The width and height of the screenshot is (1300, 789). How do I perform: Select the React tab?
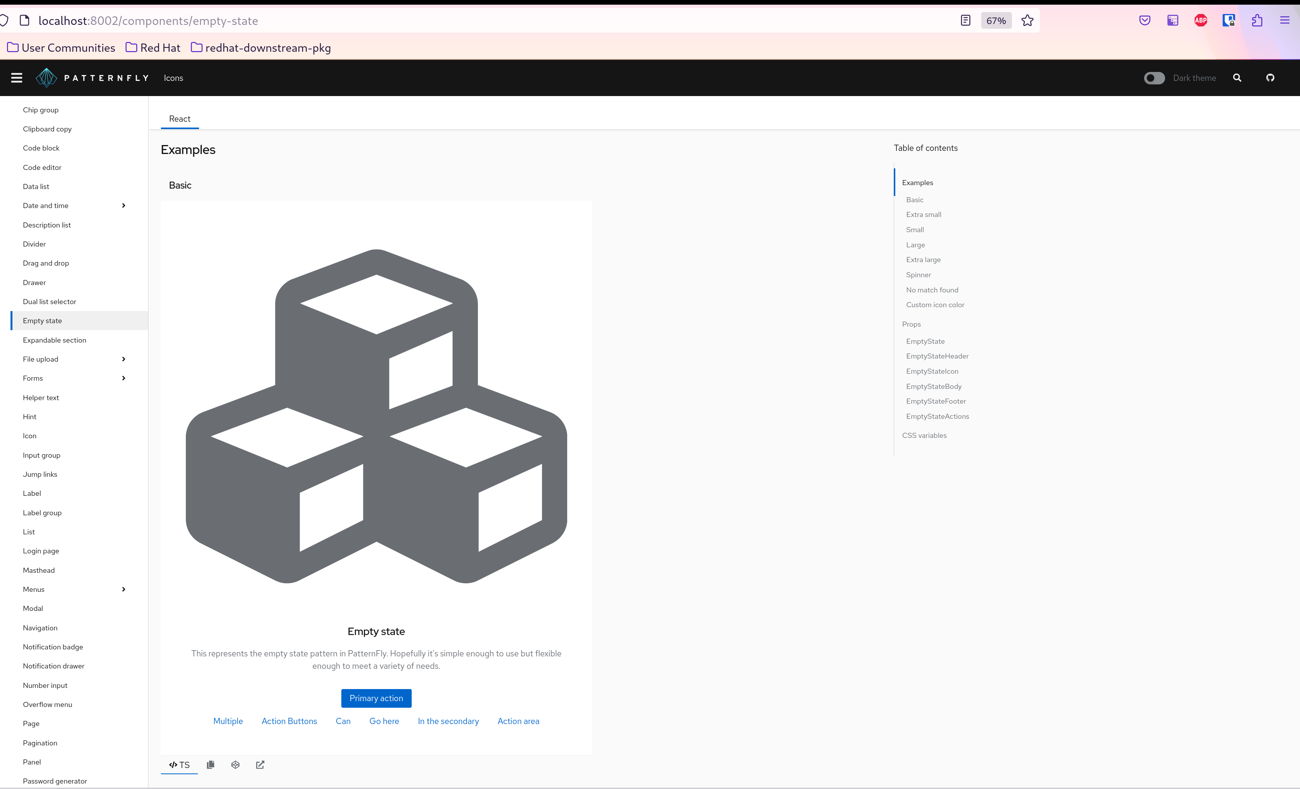coord(179,119)
